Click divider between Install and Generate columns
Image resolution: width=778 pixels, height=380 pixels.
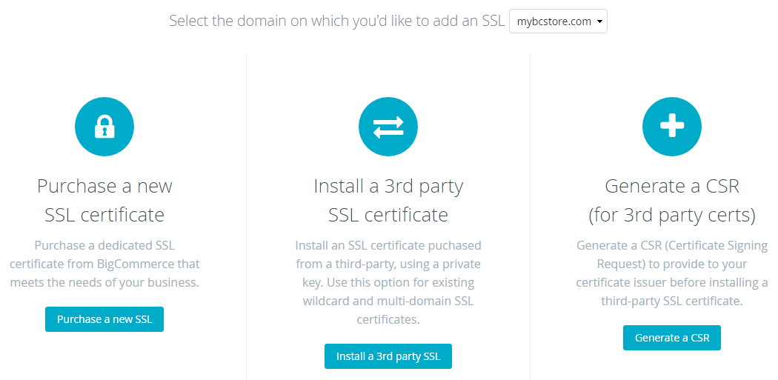tap(530, 216)
